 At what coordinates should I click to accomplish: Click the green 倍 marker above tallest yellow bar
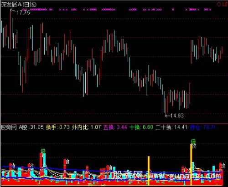[x=193, y=142]
